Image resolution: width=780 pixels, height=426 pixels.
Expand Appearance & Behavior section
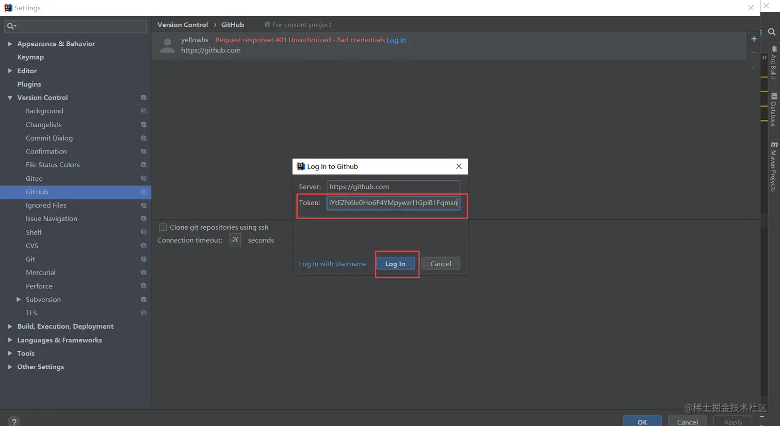[x=10, y=44]
